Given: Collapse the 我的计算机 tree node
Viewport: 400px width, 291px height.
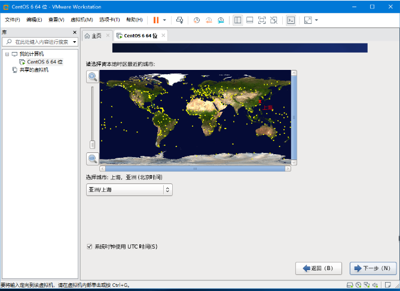Looking at the screenshot, I should pyautogui.click(x=7, y=54).
